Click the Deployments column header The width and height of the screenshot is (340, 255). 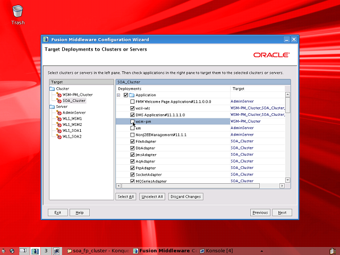[173, 89]
